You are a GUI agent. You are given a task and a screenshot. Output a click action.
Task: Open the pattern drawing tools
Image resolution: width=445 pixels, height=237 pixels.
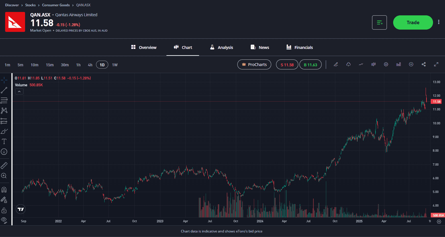tap(4, 110)
